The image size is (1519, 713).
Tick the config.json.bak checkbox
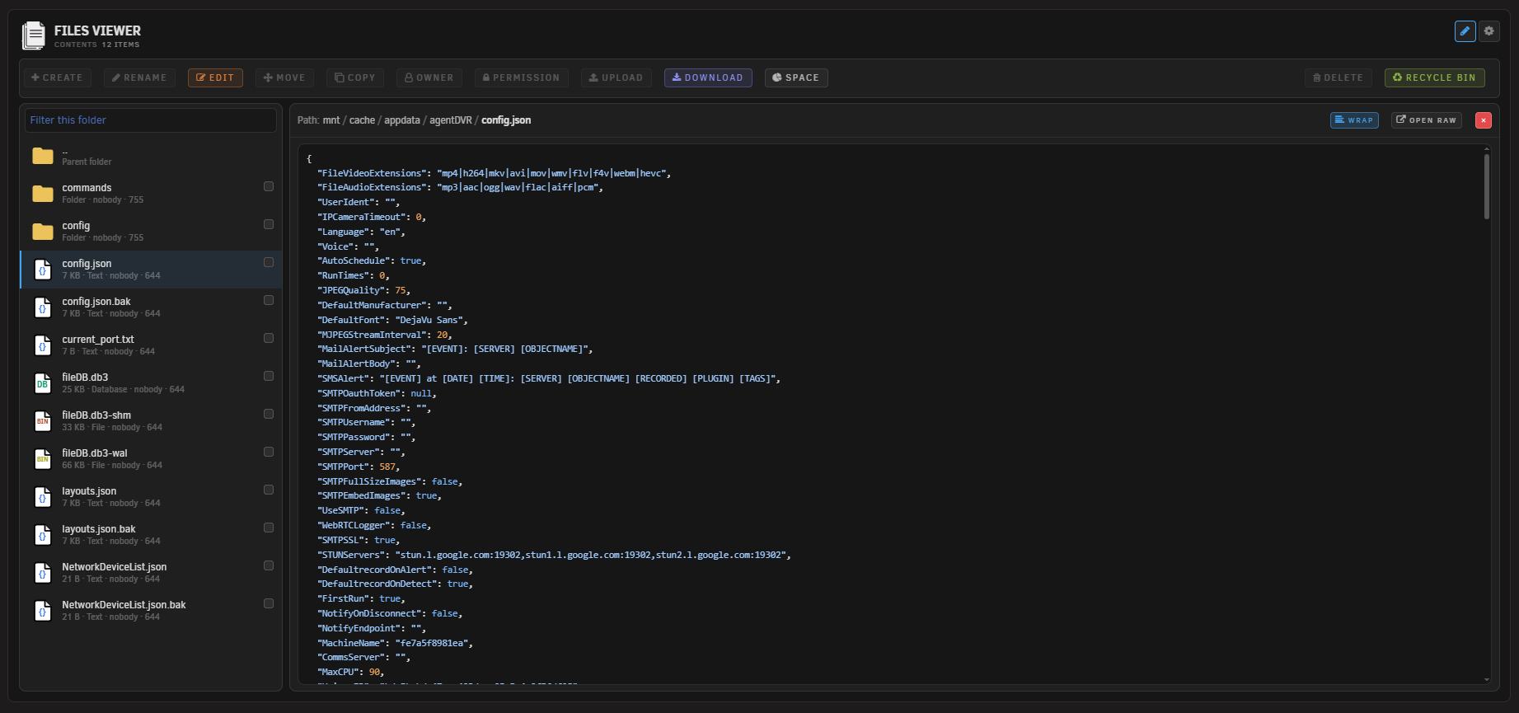269,300
